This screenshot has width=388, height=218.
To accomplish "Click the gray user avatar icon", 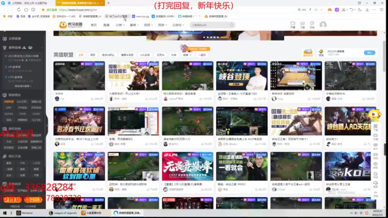I will [323, 25].
